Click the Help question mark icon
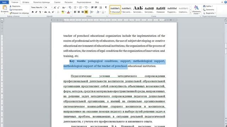Screen dimensions: 227x127 [226, 2]
